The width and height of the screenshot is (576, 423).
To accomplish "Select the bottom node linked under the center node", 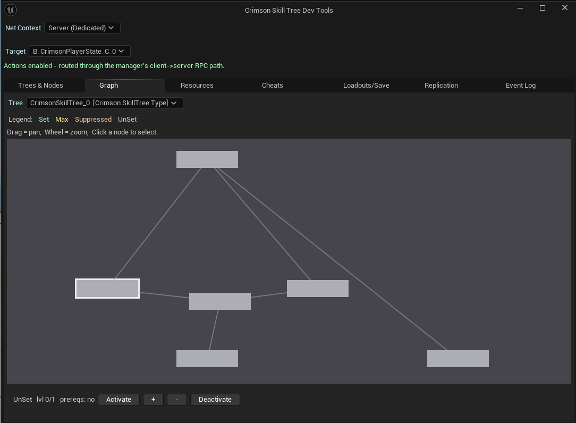I will (207, 359).
